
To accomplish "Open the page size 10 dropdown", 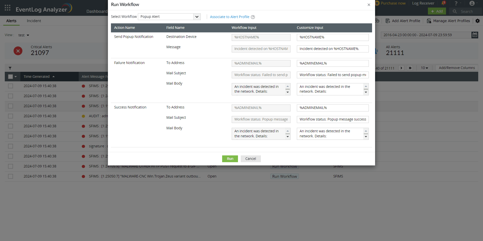I will [425, 68].
